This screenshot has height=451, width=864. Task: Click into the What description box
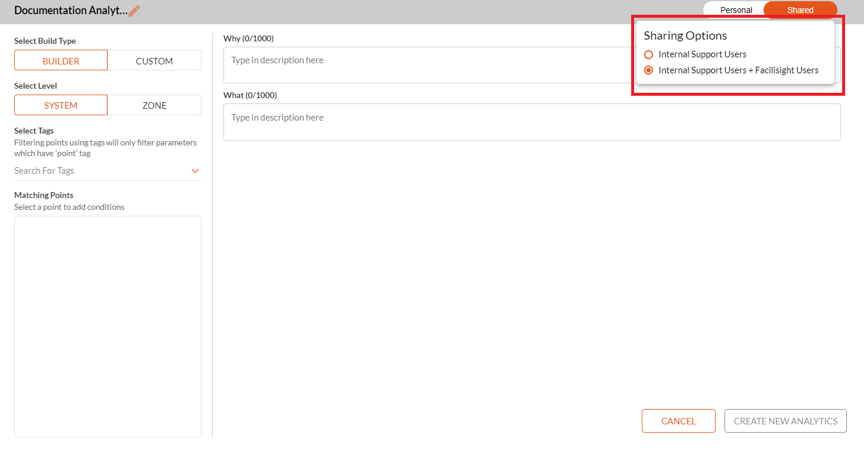532,122
